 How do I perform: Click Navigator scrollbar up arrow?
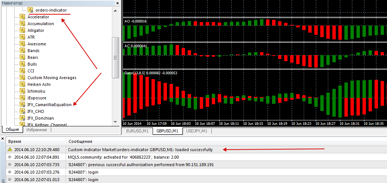(x=116, y=10)
